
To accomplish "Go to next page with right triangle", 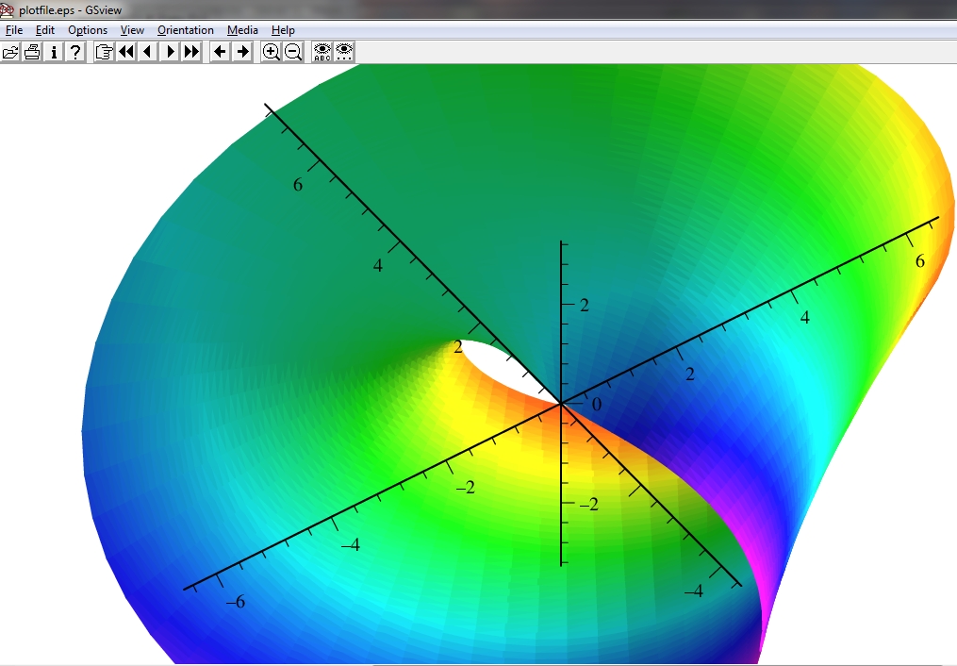I will (170, 52).
